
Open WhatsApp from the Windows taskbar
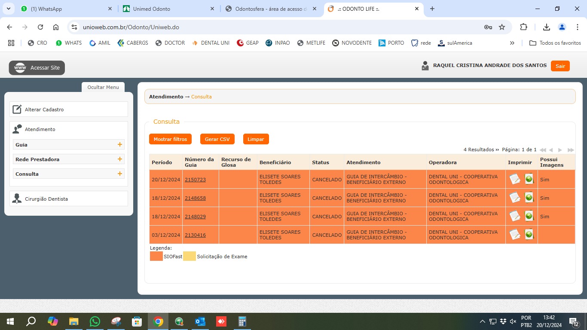point(95,321)
